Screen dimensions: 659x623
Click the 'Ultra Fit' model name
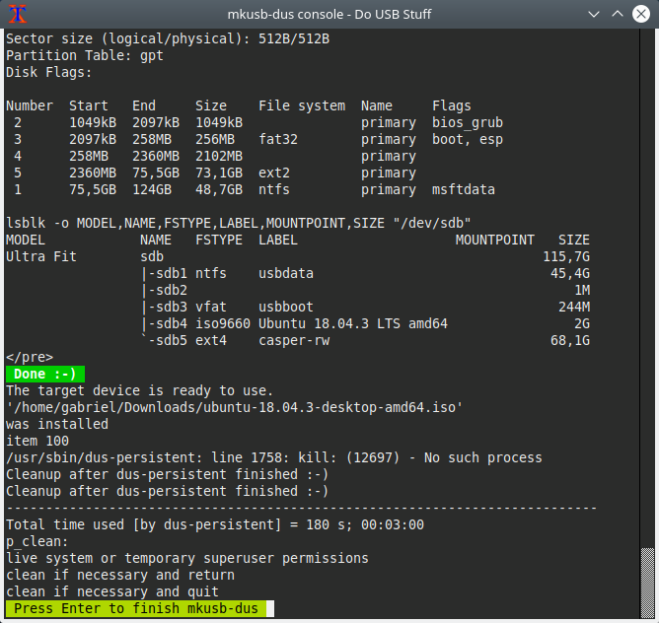point(41,256)
